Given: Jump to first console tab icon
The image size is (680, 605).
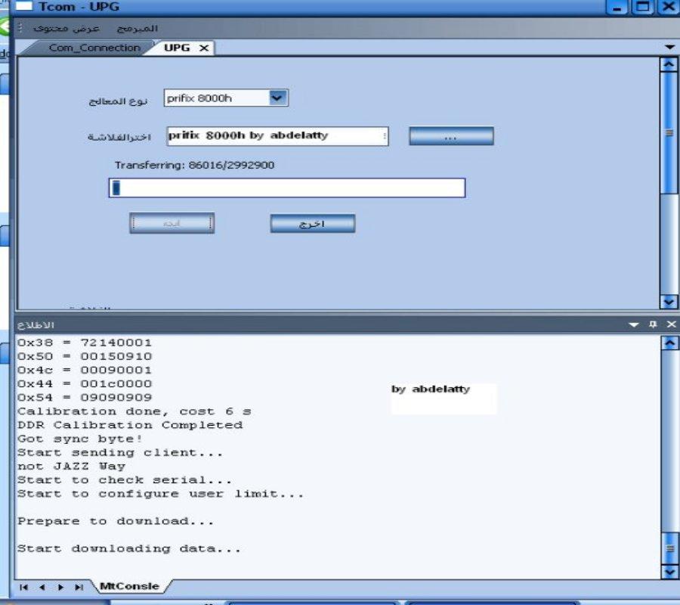Looking at the screenshot, I should pyautogui.click(x=24, y=587).
